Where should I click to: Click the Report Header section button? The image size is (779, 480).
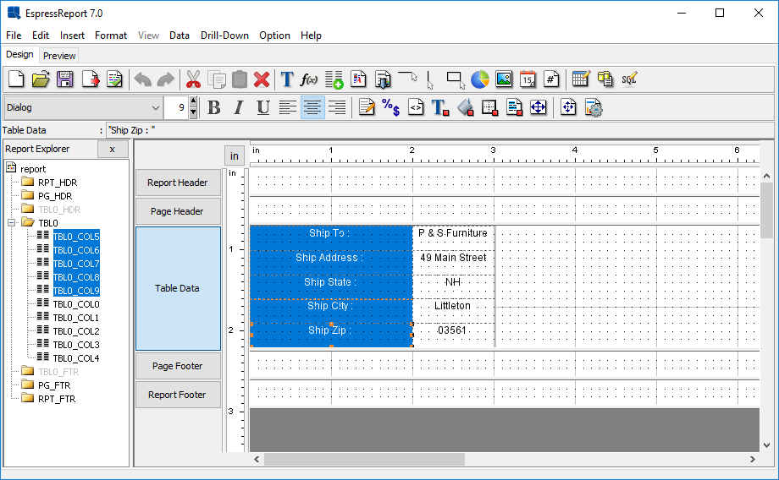[178, 183]
